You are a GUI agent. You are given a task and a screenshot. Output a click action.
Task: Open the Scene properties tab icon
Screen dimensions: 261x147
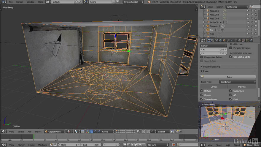(217, 40)
